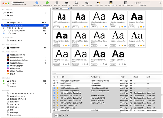Toggle sort order icon next to sort dropdown
This screenshot has height=118, width=163.
point(71,8)
